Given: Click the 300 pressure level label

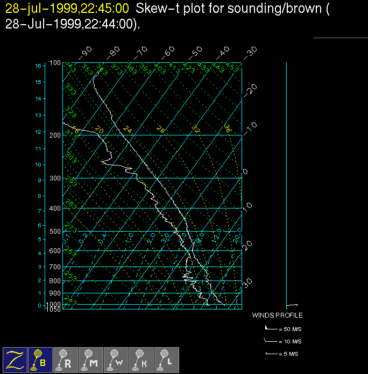Looking at the screenshot, I should click(55, 178).
